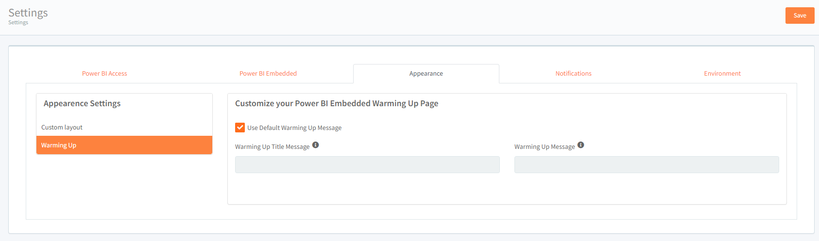Viewport: 819px width, 241px height.
Task: Click the orange Save button
Action: [800, 16]
